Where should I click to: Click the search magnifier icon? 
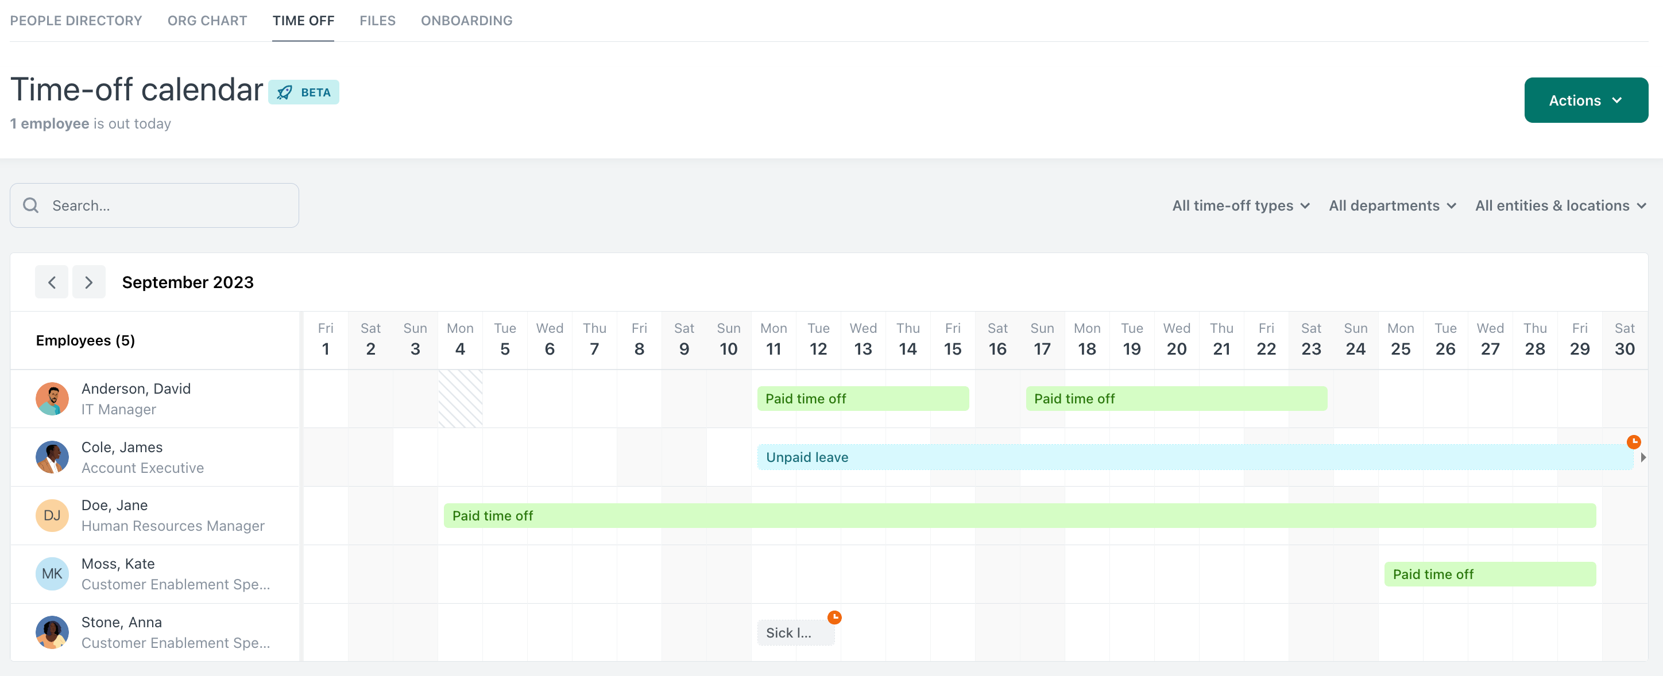30,204
